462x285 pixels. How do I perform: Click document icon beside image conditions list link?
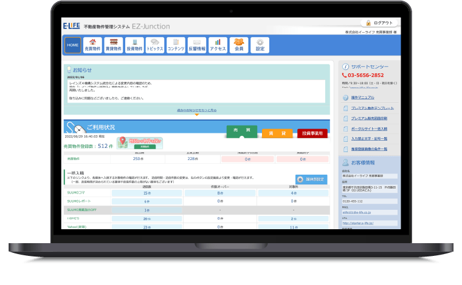(x=346, y=149)
